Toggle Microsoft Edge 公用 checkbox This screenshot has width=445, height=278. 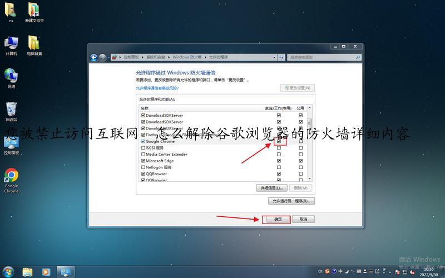coord(300,161)
